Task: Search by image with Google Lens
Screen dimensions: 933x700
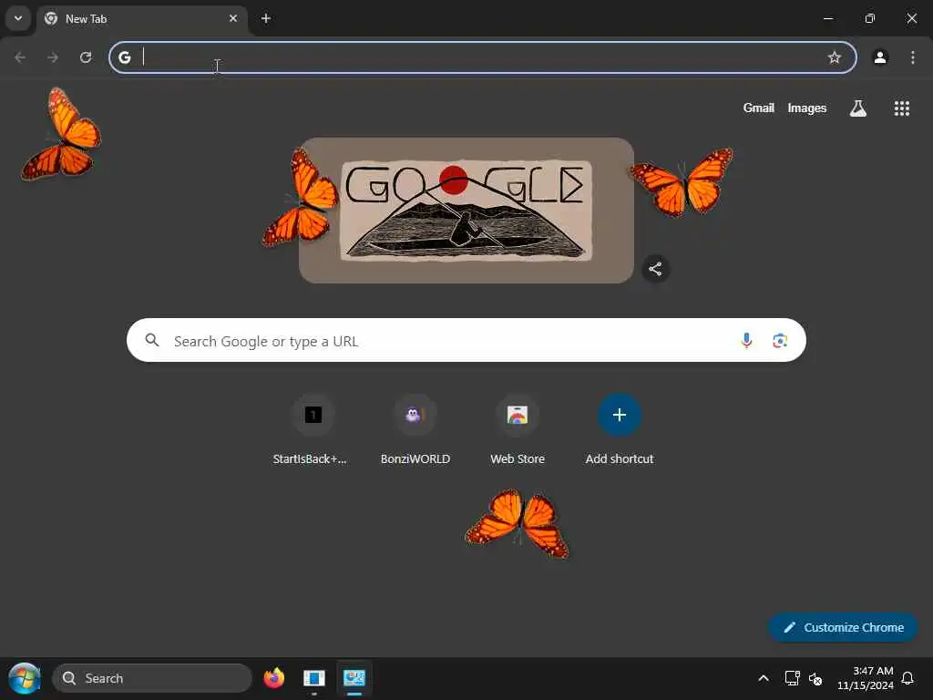Action: (780, 341)
